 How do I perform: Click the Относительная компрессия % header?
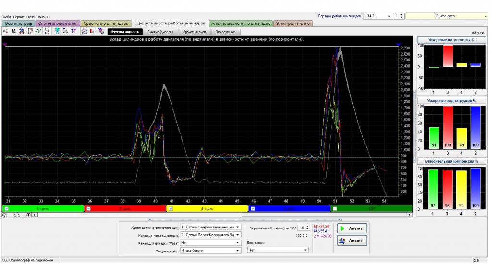tap(451, 161)
